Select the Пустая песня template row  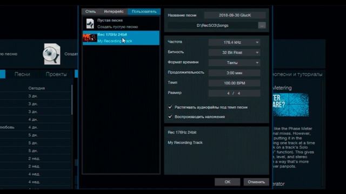[121, 24]
